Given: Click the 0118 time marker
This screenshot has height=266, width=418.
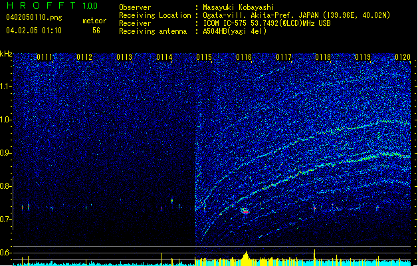Looking at the screenshot, I should tap(323, 57).
